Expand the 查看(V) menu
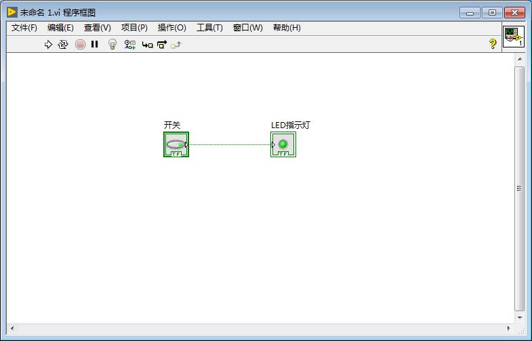This screenshot has height=341, width=532. pyautogui.click(x=97, y=28)
